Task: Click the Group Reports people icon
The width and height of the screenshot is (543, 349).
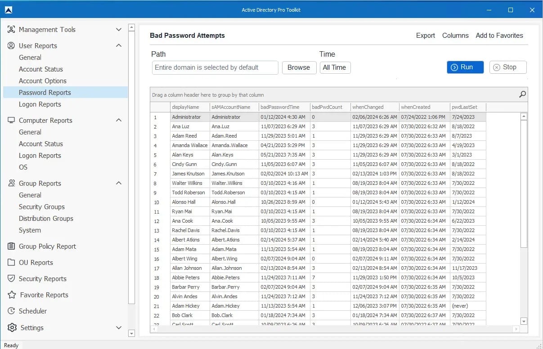Action: [x=11, y=183]
